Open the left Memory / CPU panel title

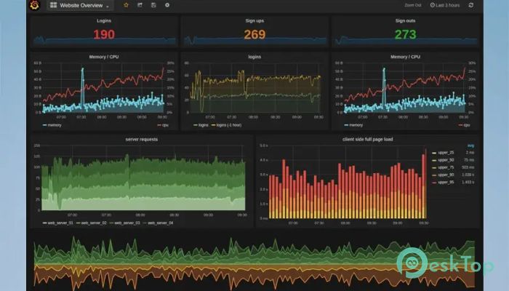click(104, 57)
